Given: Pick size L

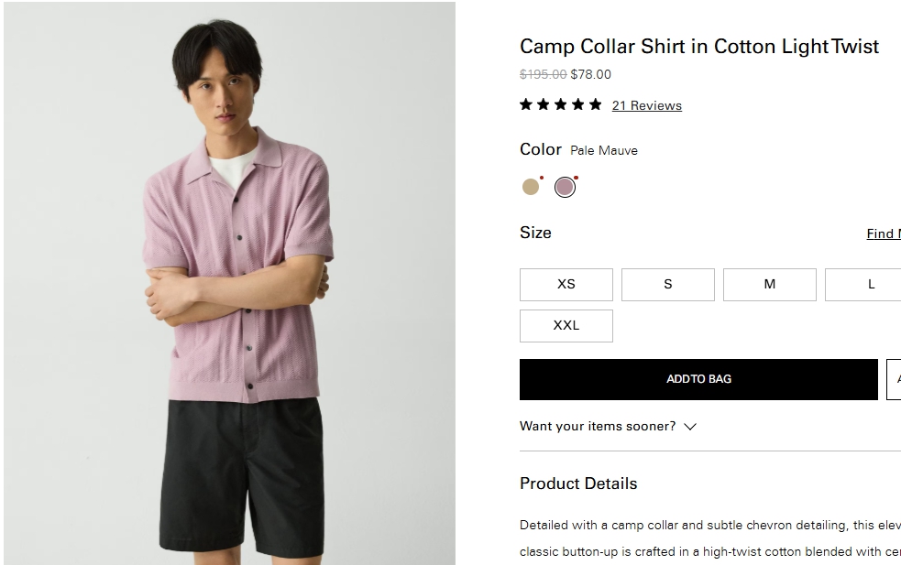Looking at the screenshot, I should click(x=866, y=285).
